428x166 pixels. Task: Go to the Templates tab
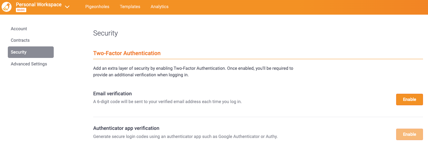130,7
